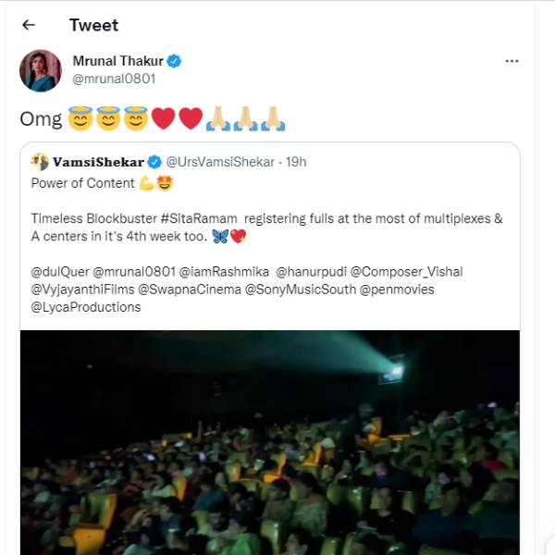Click VamsiShekar's verified badge
This screenshot has height=555, width=555.
coord(155,162)
